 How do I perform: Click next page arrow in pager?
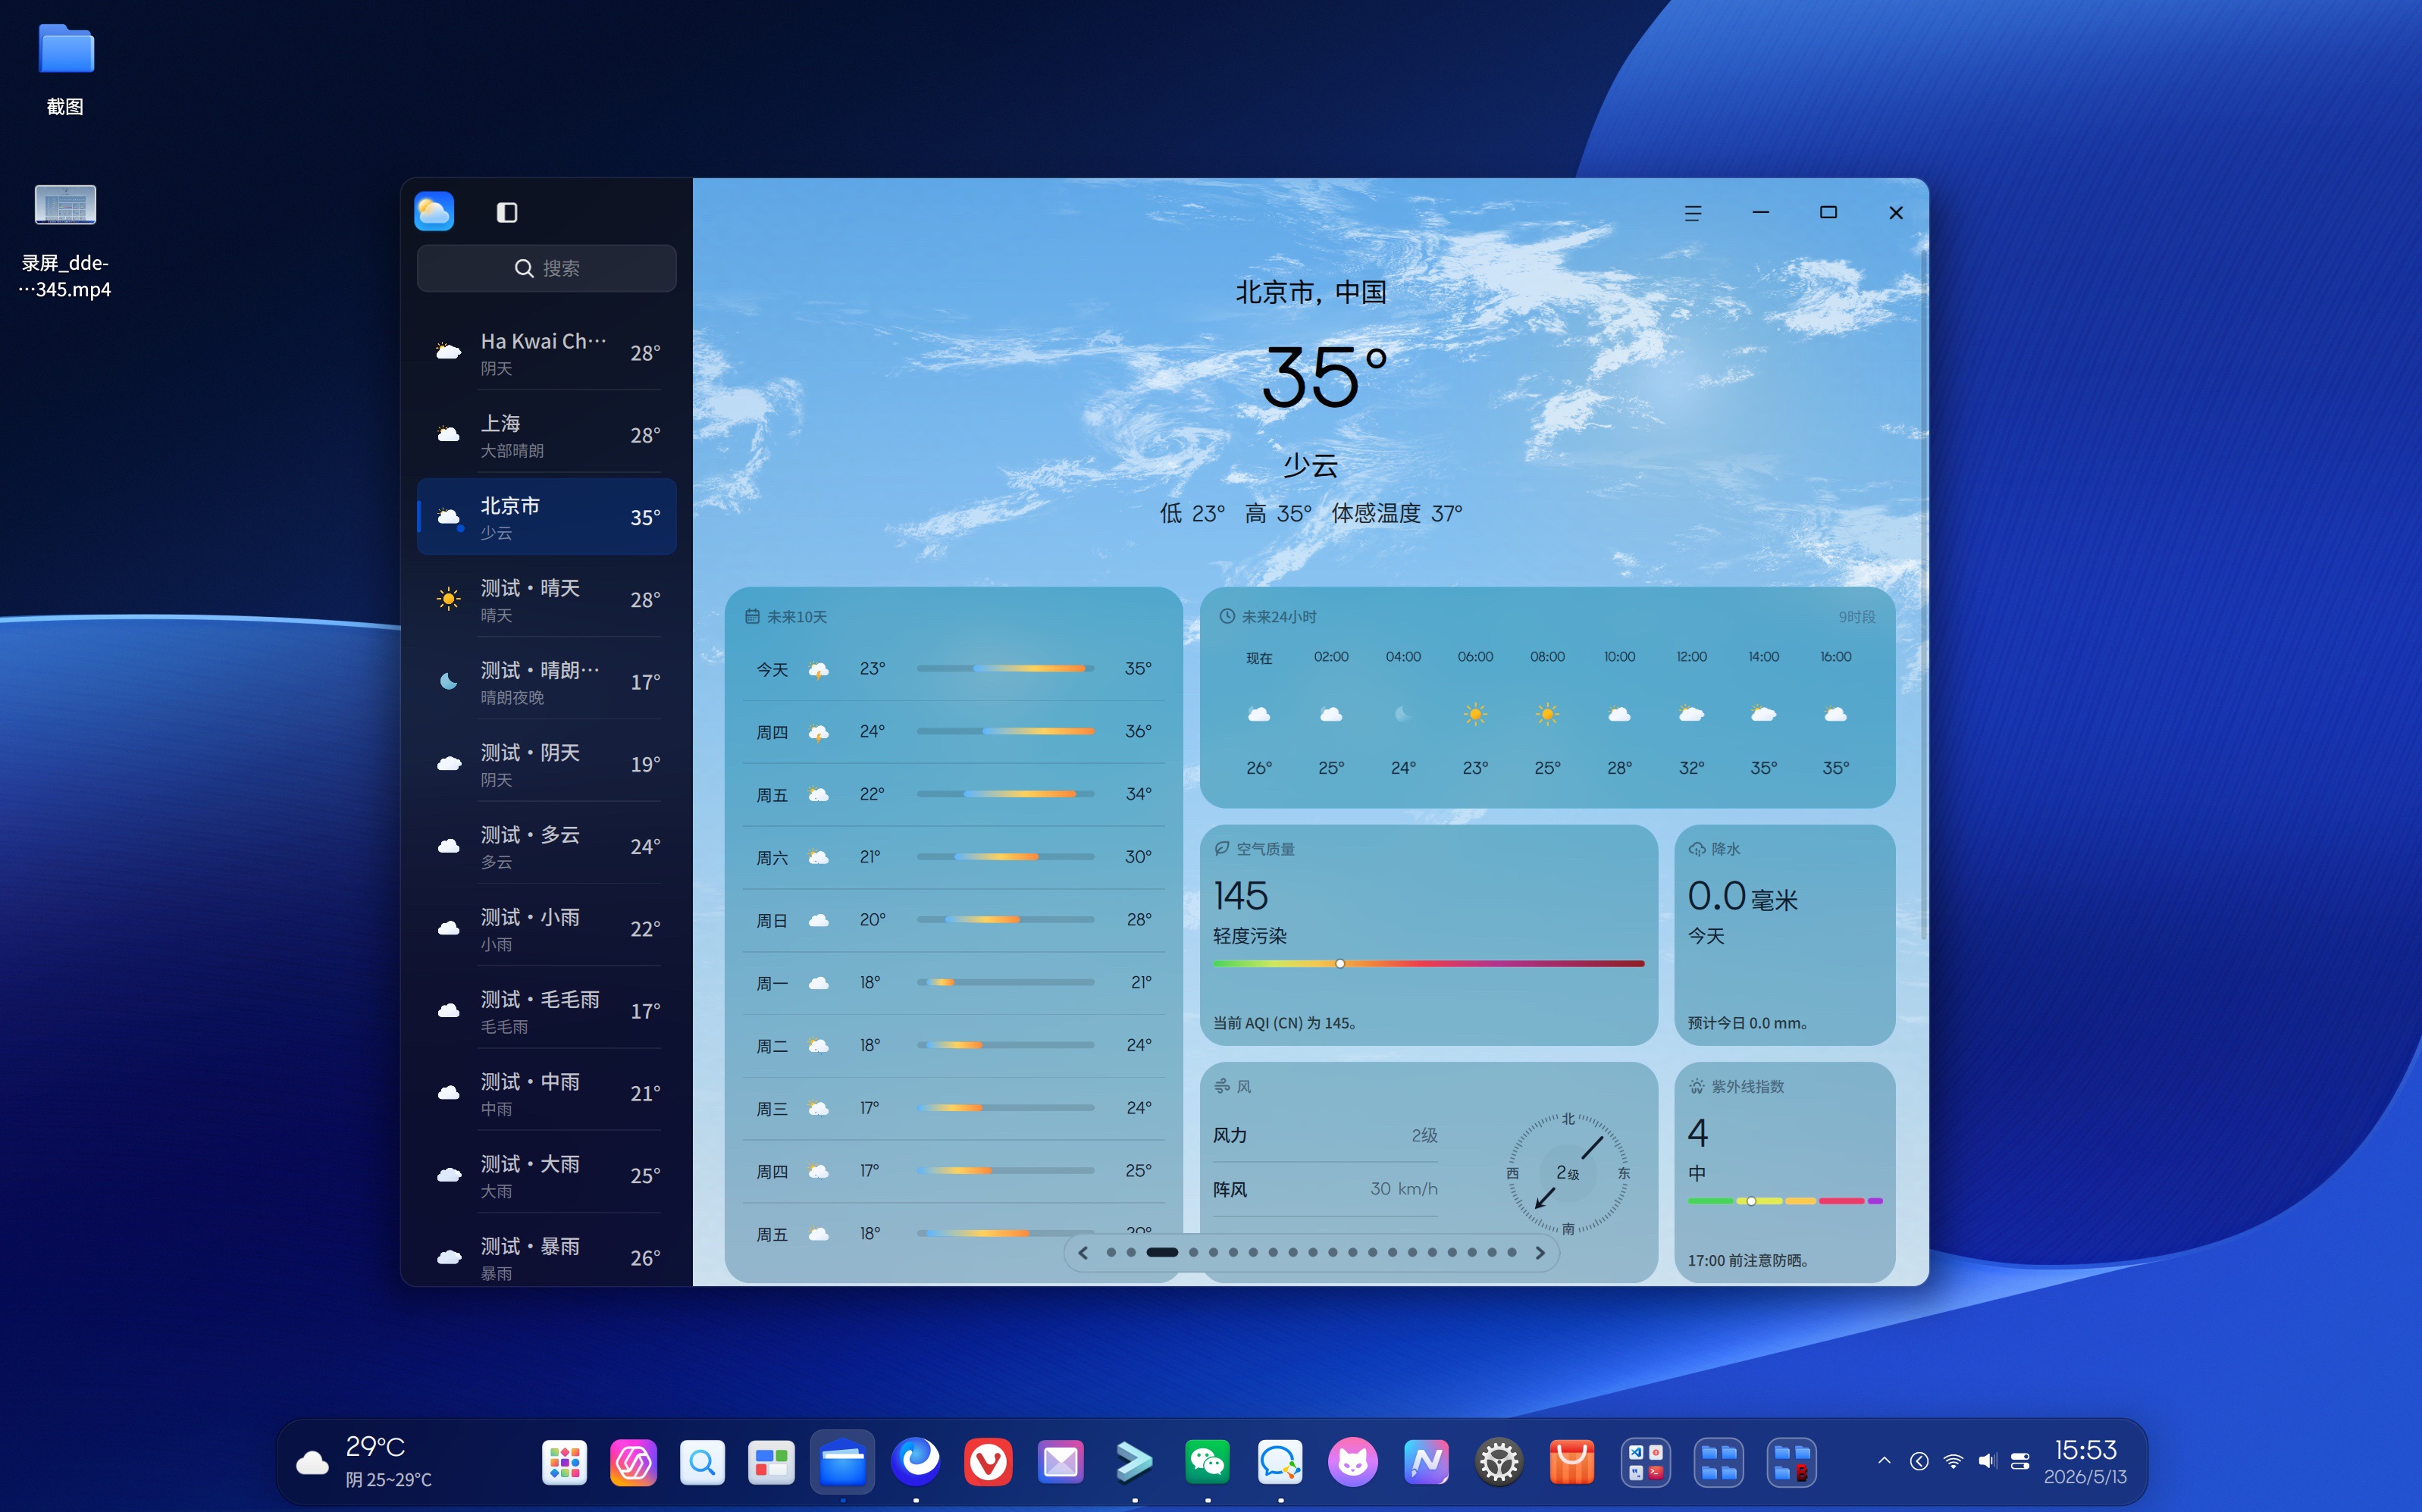[x=1540, y=1252]
